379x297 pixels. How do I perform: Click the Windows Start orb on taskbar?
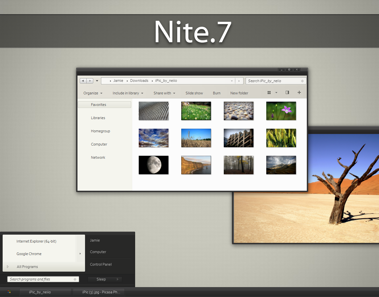point(9,292)
